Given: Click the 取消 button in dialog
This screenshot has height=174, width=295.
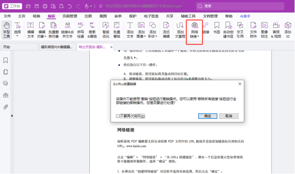Looking at the screenshot, I should point(229,116).
